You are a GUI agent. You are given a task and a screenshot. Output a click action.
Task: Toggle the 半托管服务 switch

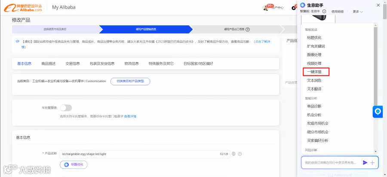coord(66,108)
